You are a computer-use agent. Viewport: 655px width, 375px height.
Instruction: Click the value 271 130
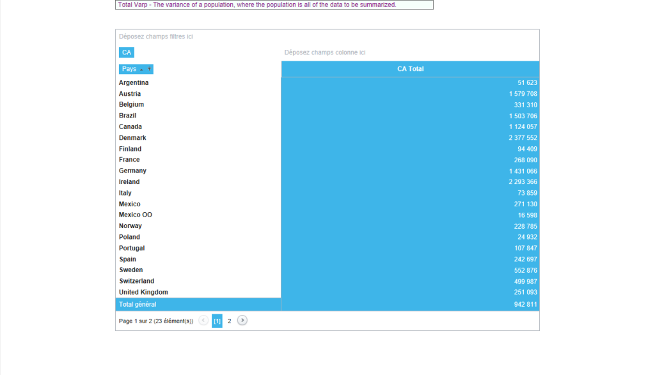pyautogui.click(x=526, y=204)
